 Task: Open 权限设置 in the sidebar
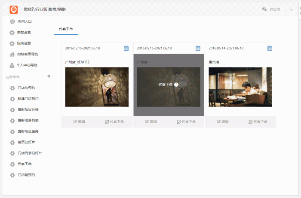point(24,43)
